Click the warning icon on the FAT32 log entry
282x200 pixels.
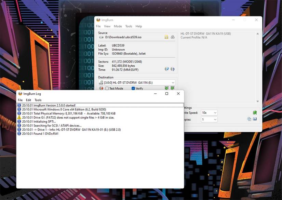(19, 118)
